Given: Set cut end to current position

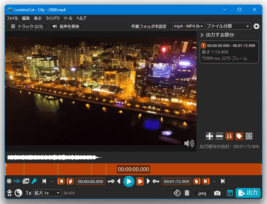Looking at the screenshot, I should (x=197, y=181).
